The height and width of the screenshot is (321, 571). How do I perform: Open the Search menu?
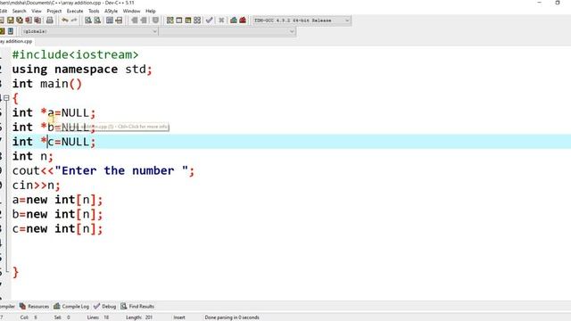[x=19, y=12]
